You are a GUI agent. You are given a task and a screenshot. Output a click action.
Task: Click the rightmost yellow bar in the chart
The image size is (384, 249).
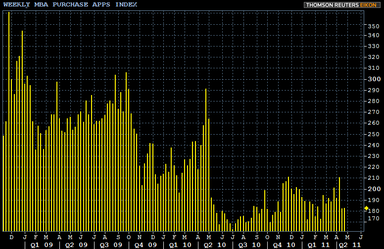pos(344,220)
